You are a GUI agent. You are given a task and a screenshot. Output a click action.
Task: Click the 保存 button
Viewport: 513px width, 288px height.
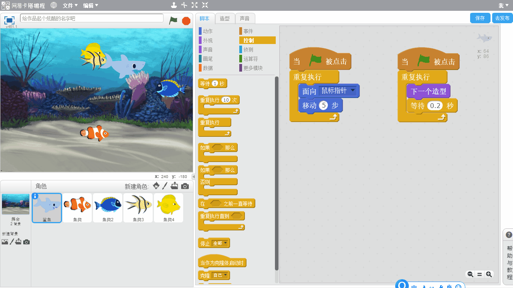480,18
